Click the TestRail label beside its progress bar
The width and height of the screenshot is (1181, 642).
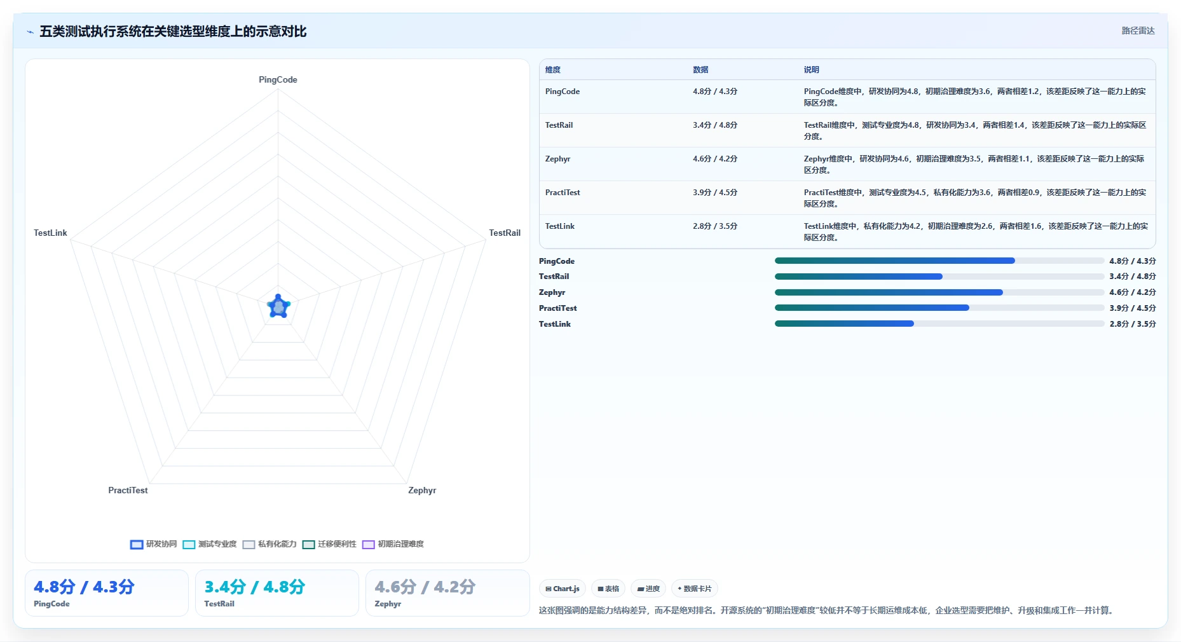coord(554,277)
